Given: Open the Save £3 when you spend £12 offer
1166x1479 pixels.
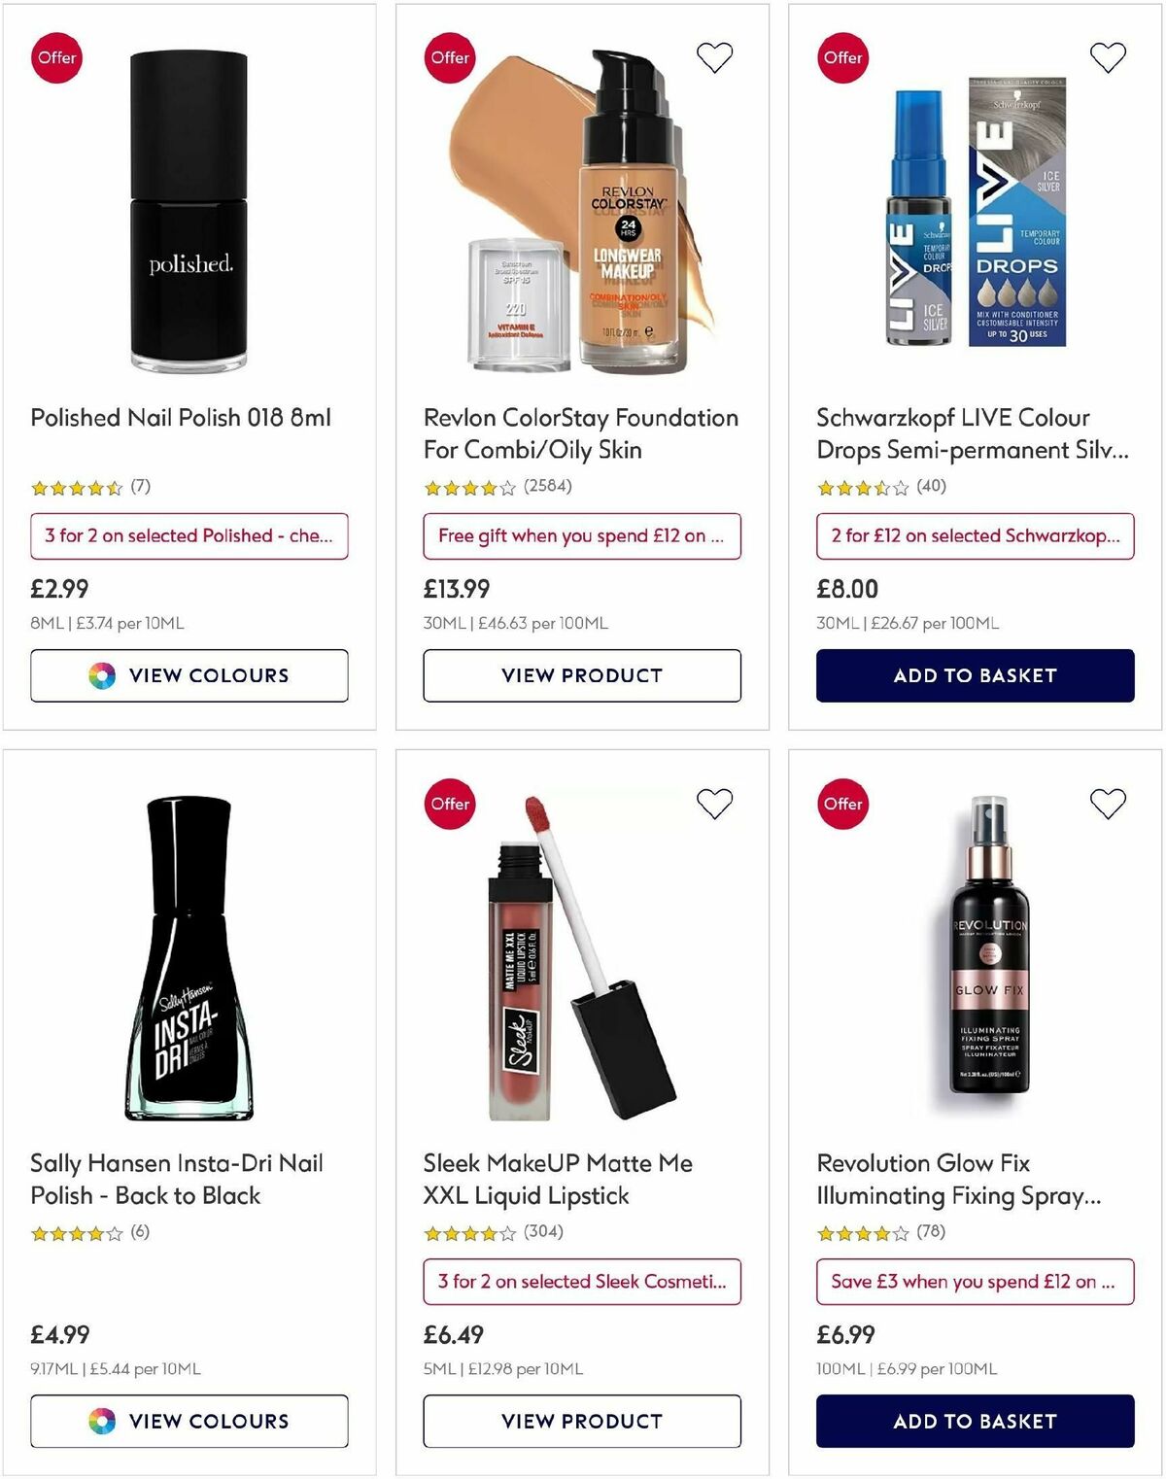Looking at the screenshot, I should tap(976, 1282).
